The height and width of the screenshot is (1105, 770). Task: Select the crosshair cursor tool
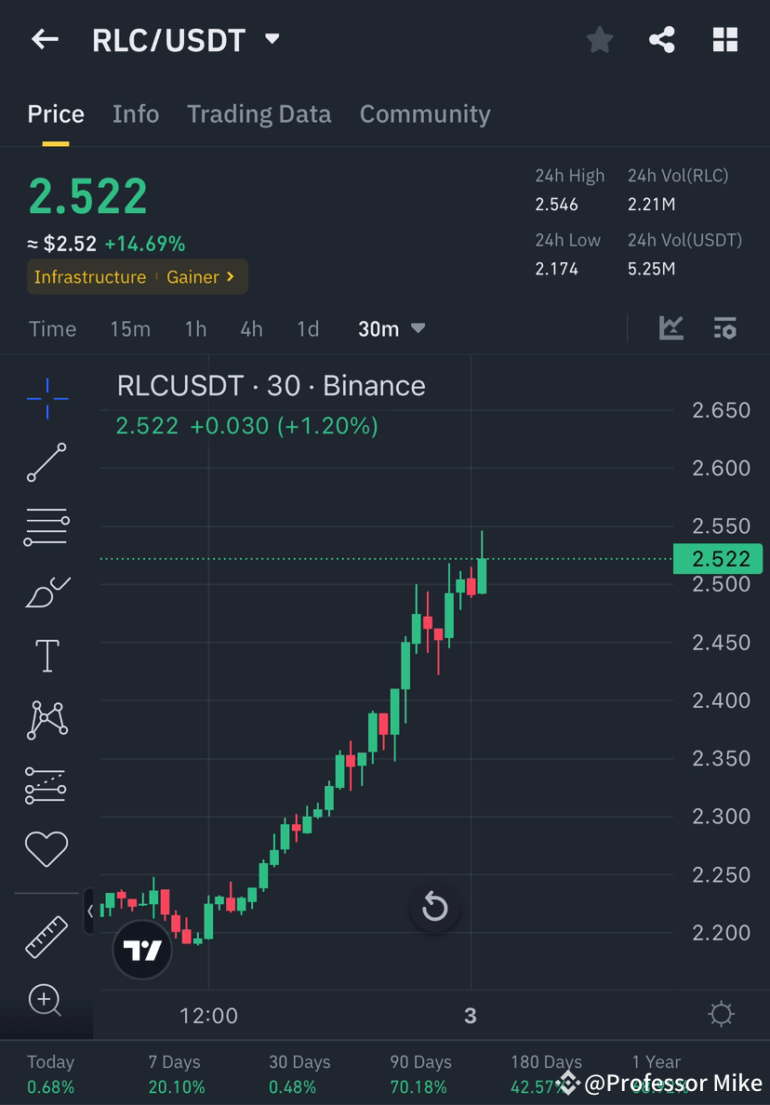(x=46, y=398)
